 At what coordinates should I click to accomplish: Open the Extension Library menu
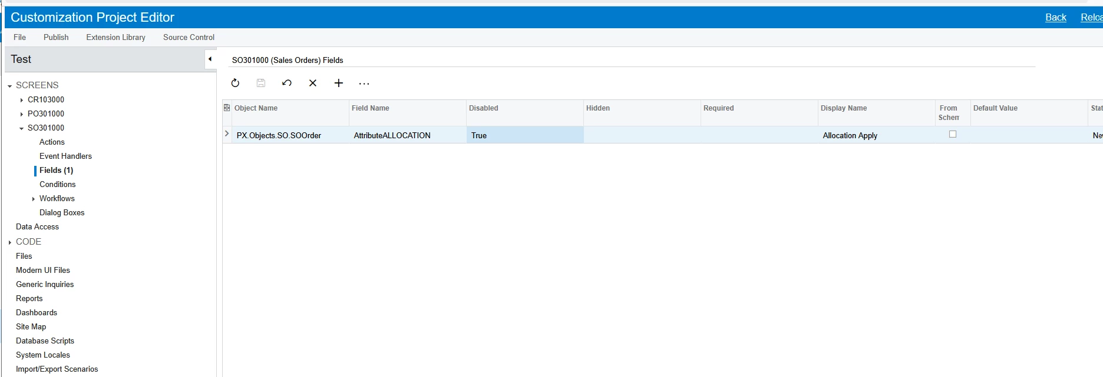115,37
